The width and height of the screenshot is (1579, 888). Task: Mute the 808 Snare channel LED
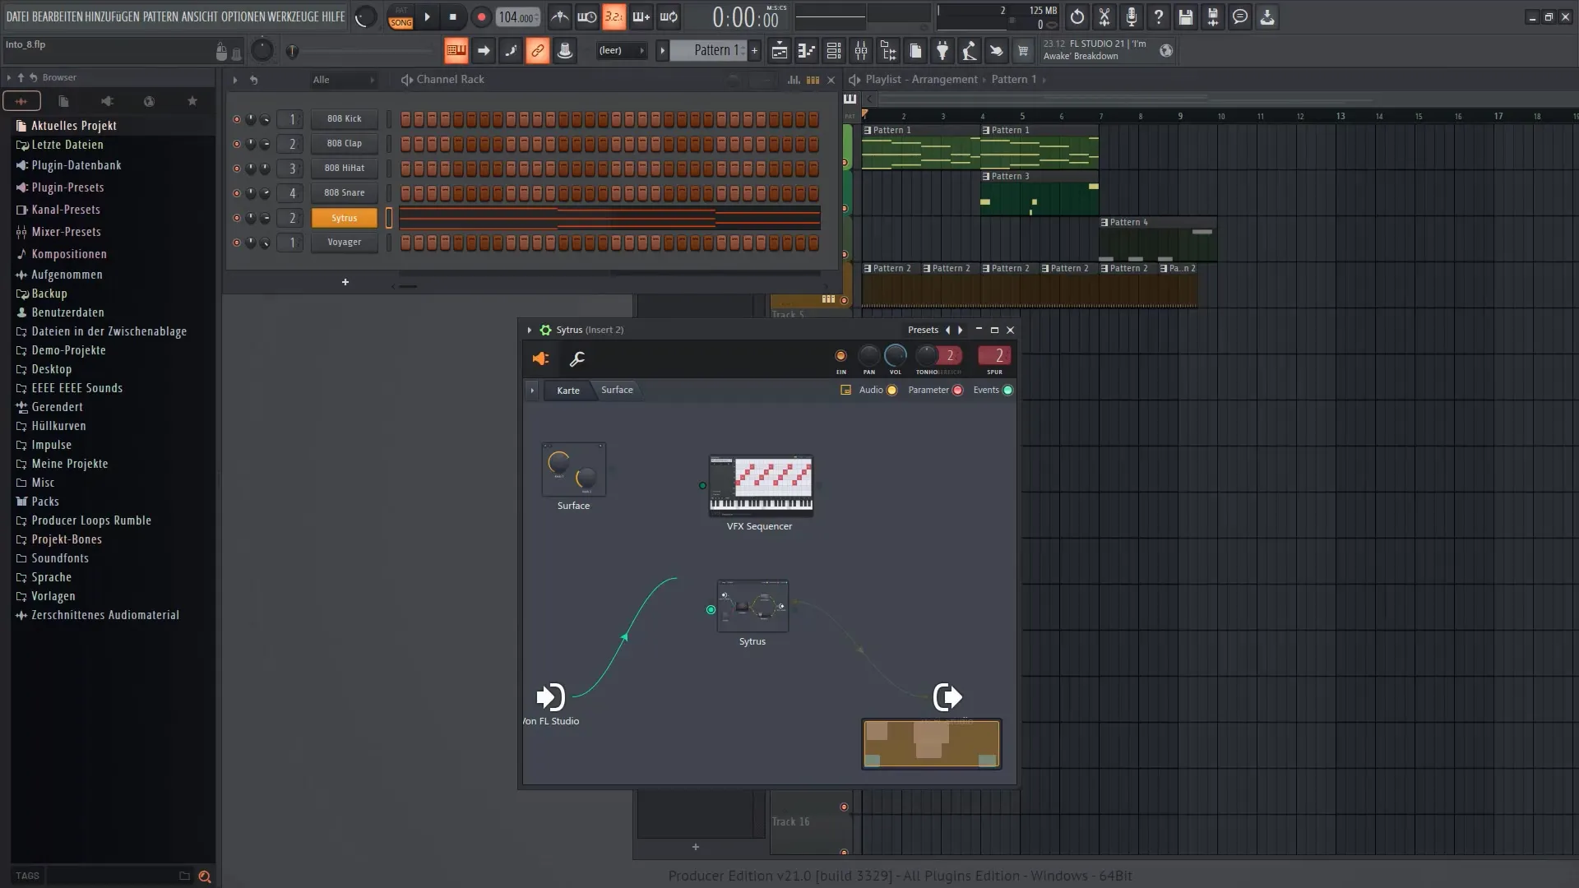237,193
